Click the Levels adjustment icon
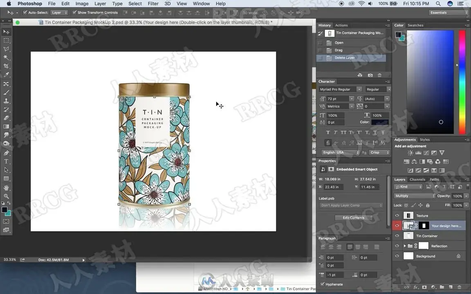Image resolution: width=471 pixels, height=294 pixels. point(418,153)
